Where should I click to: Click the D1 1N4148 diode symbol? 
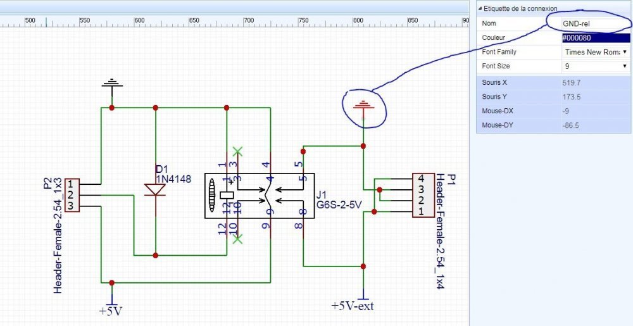pos(156,190)
